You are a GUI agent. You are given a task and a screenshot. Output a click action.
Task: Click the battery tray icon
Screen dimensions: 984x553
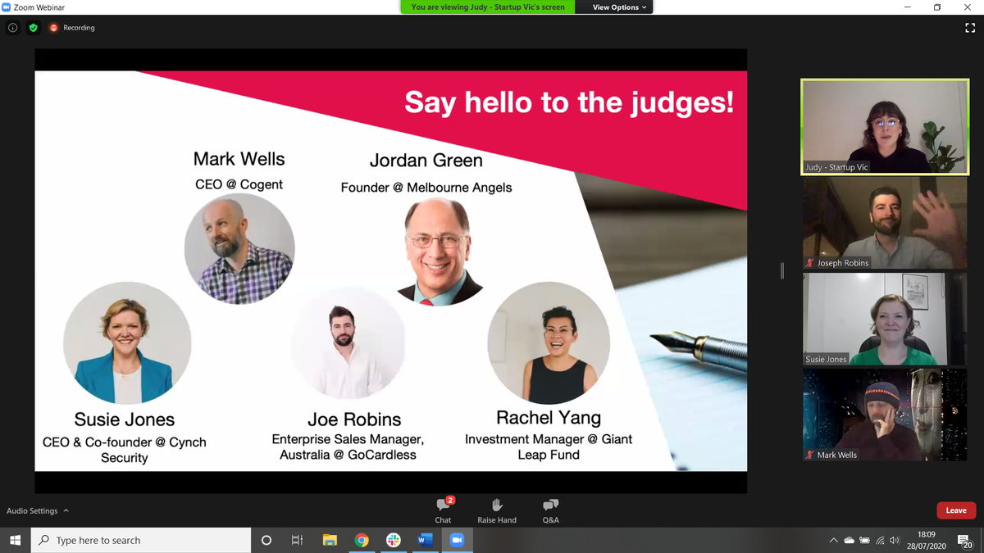pyautogui.click(x=864, y=541)
